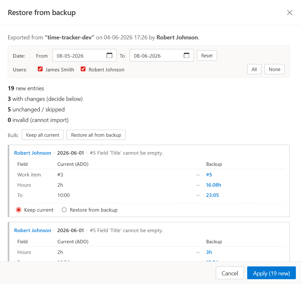Screen dimensions: 301x284
Task: Select Keep current radio option
Action: pyautogui.click(x=19, y=210)
